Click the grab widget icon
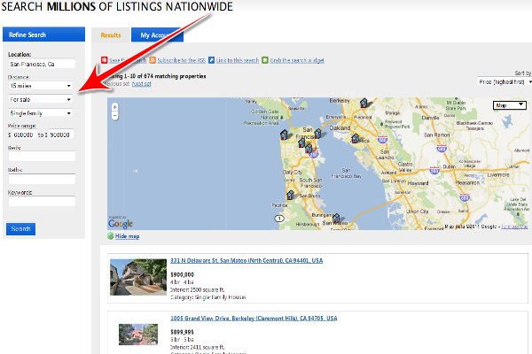 click(x=264, y=60)
